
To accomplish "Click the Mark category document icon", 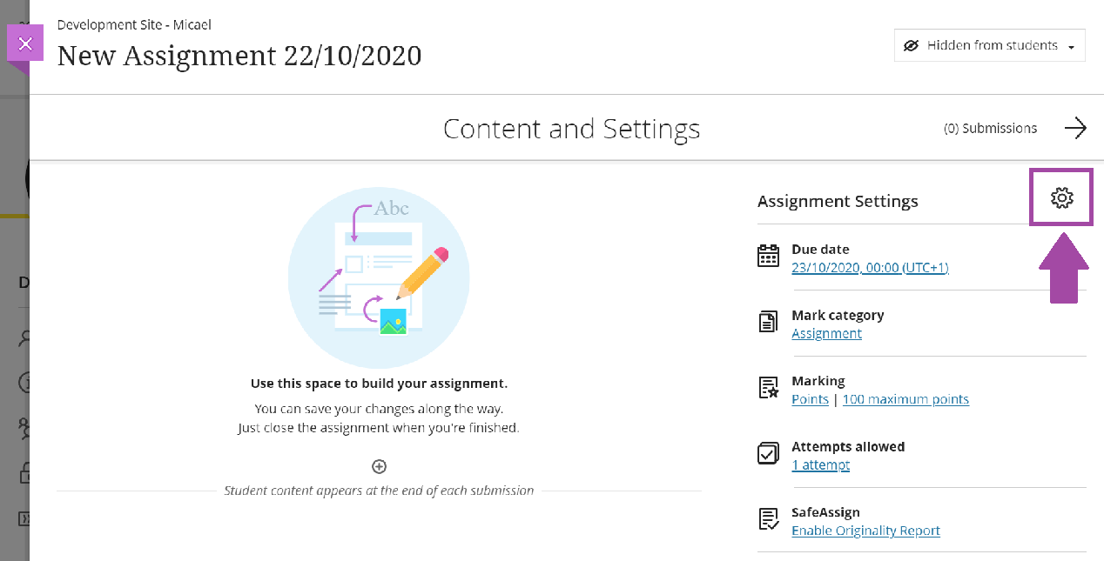I will (768, 323).
